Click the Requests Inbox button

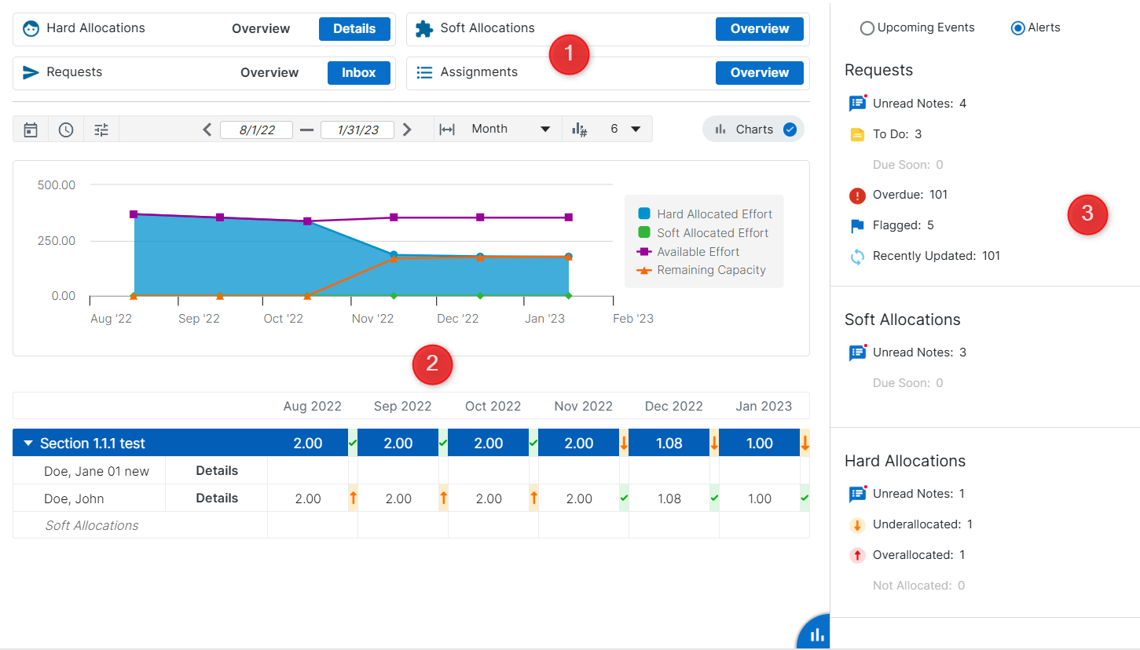tap(359, 73)
